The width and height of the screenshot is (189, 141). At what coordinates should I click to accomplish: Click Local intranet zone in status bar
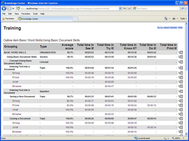(142, 138)
